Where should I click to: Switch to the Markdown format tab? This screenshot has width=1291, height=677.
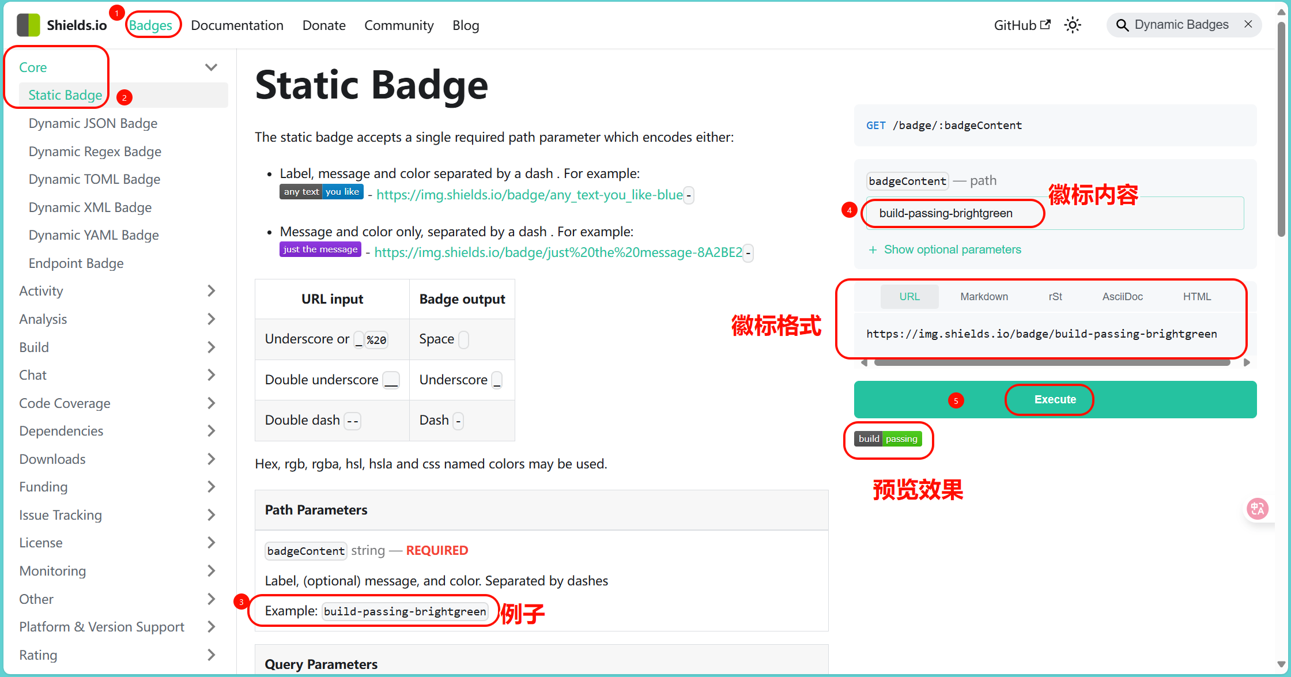coord(984,297)
